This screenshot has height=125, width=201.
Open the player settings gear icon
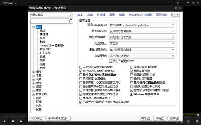[188, 121]
